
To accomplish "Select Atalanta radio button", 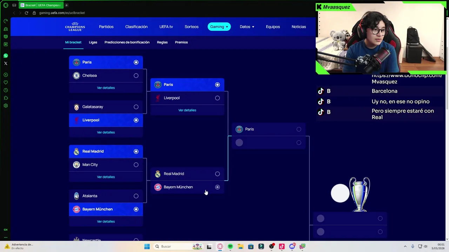I will click(x=136, y=196).
